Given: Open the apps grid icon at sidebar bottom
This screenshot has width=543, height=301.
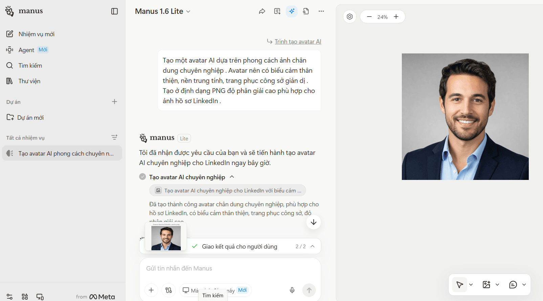Looking at the screenshot, I should 25,297.
